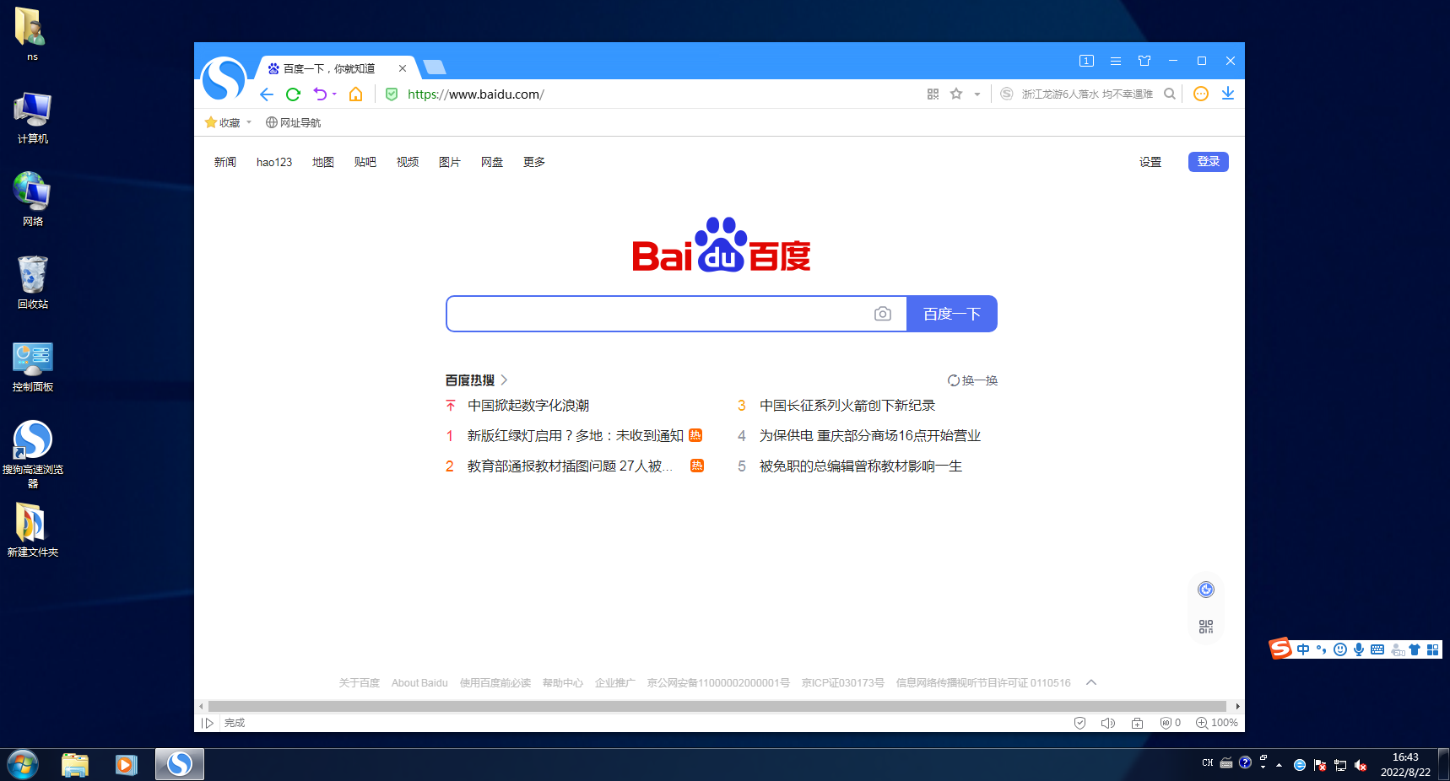The width and height of the screenshot is (1450, 781).
Task: Toggle the system volume tray icon
Action: coord(1361,765)
